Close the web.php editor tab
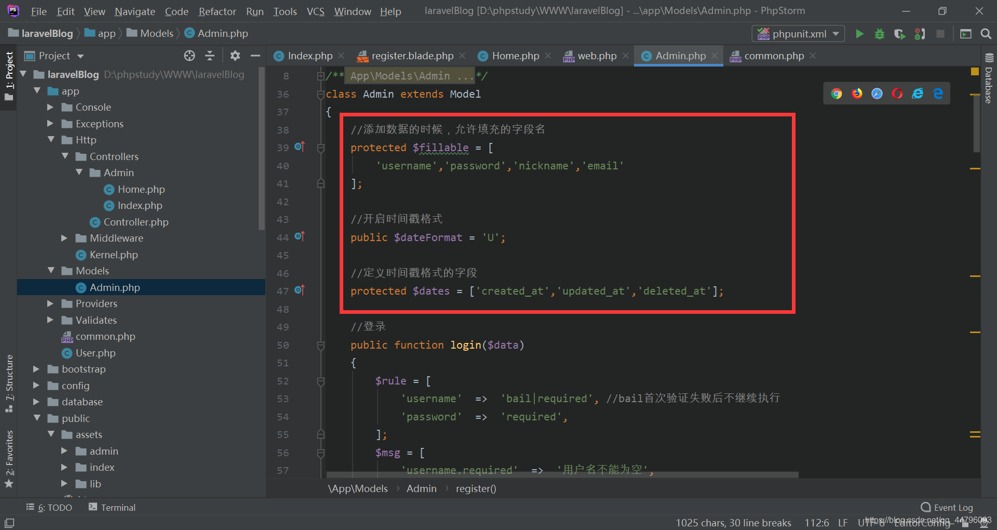 click(x=625, y=56)
